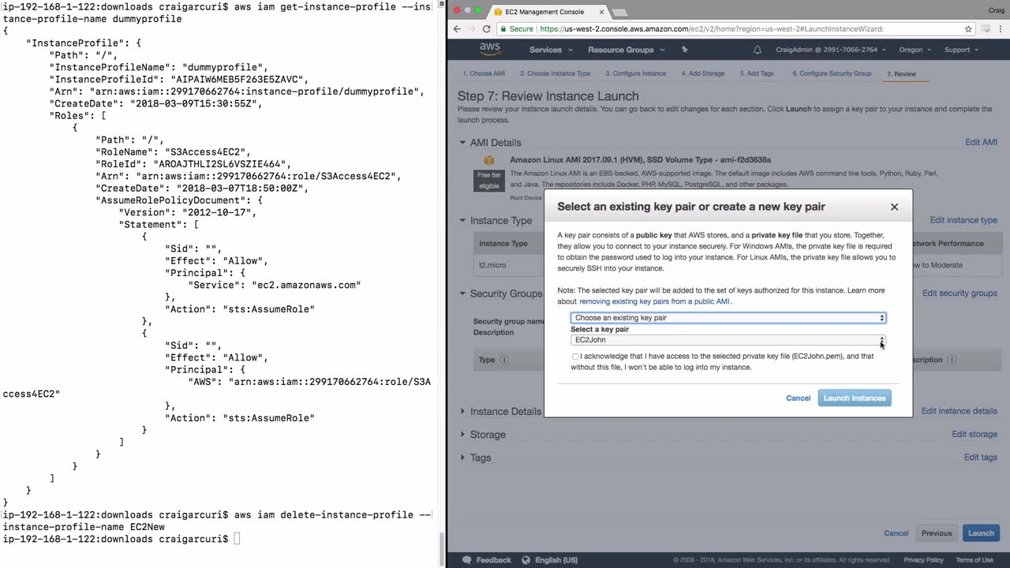This screenshot has width=1010, height=568.
Task: Expand the Instance Details section
Action: [x=463, y=411]
